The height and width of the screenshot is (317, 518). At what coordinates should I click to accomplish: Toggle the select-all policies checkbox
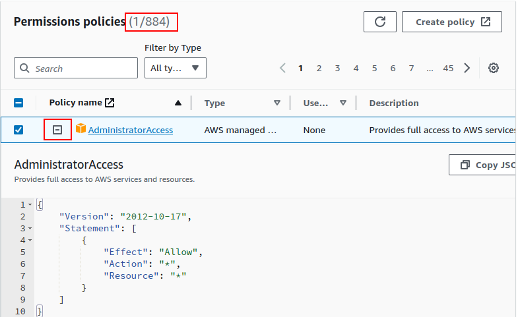tap(18, 103)
